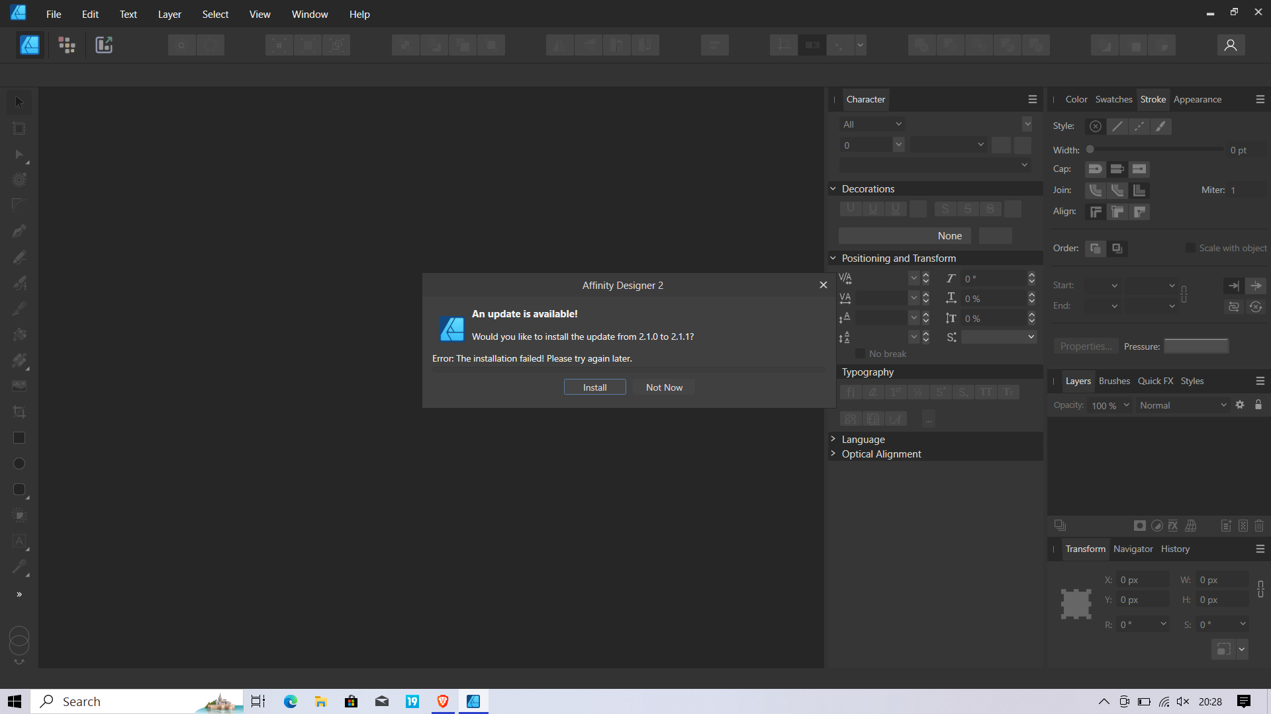Choose the no-stroke style icon
The height and width of the screenshot is (714, 1271).
1096,126
